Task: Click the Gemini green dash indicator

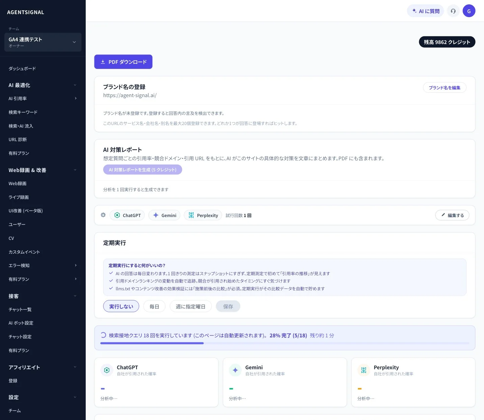Action: pos(231,389)
